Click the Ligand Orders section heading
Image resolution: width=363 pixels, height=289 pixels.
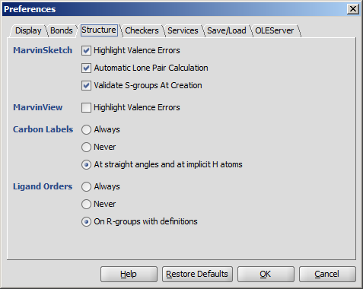43,186
